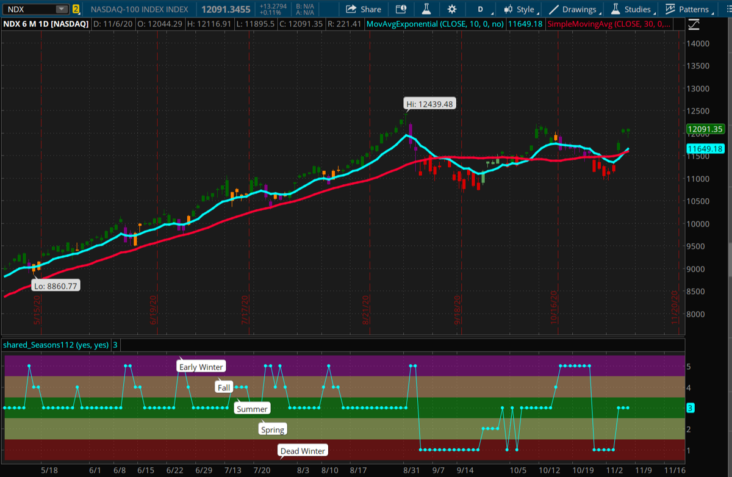Click the Fall chart bubble

[224, 387]
